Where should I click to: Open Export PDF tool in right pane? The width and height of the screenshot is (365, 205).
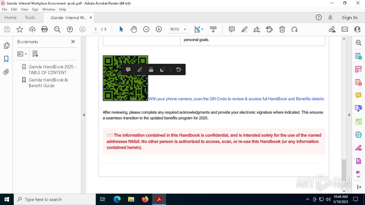pyautogui.click(x=358, y=56)
